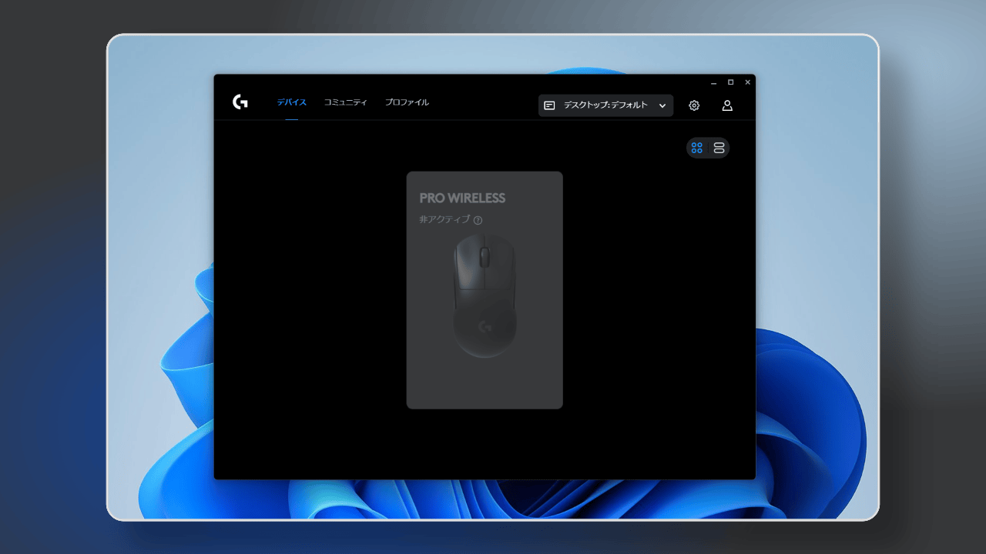The image size is (986, 554).
Task: Open the コミュニティ tab
Action: (x=345, y=102)
